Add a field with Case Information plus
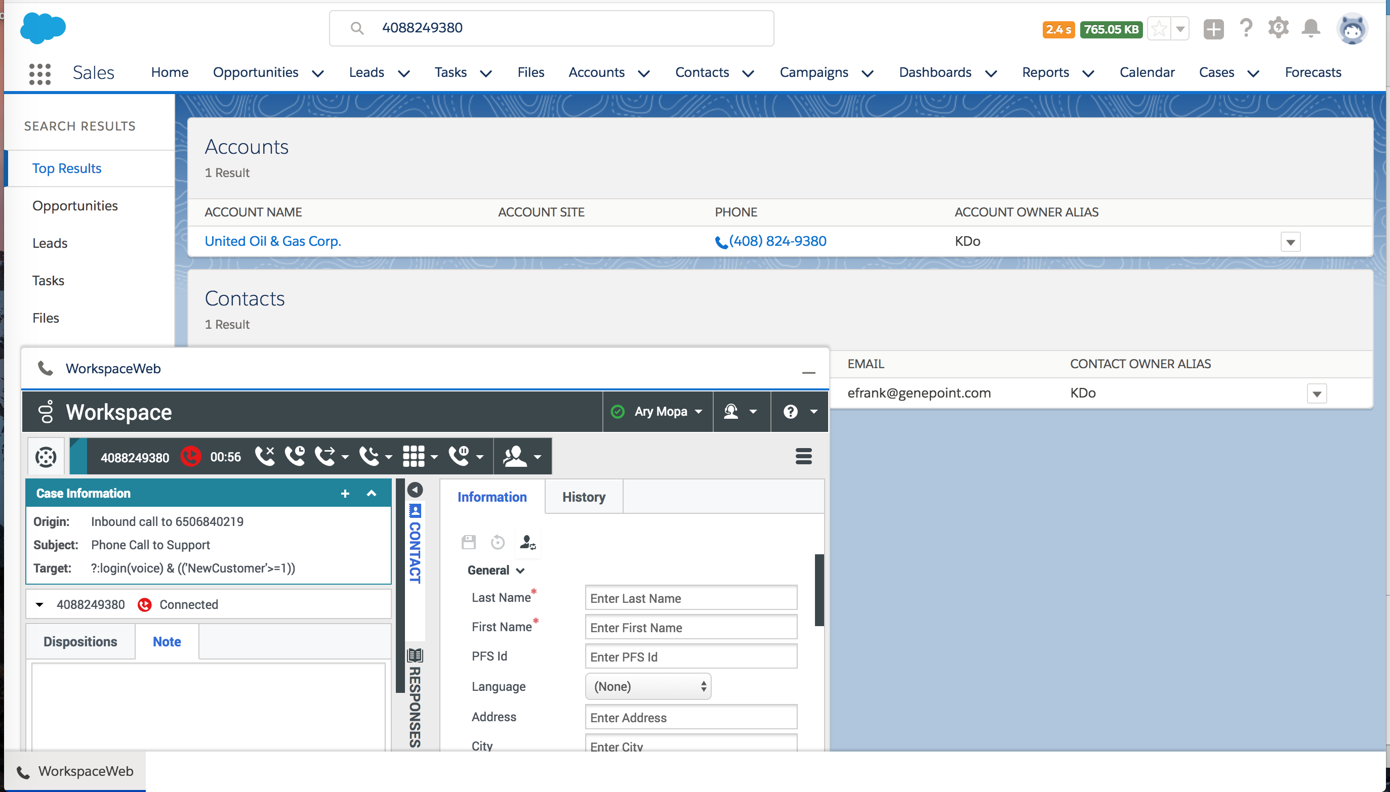1390x792 pixels. tap(345, 494)
